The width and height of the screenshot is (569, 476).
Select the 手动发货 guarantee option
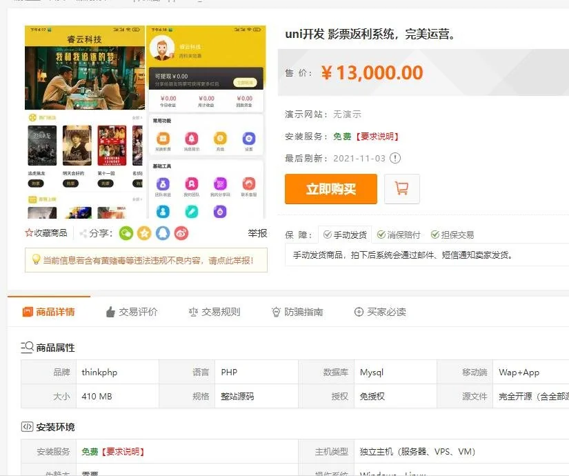pos(345,235)
